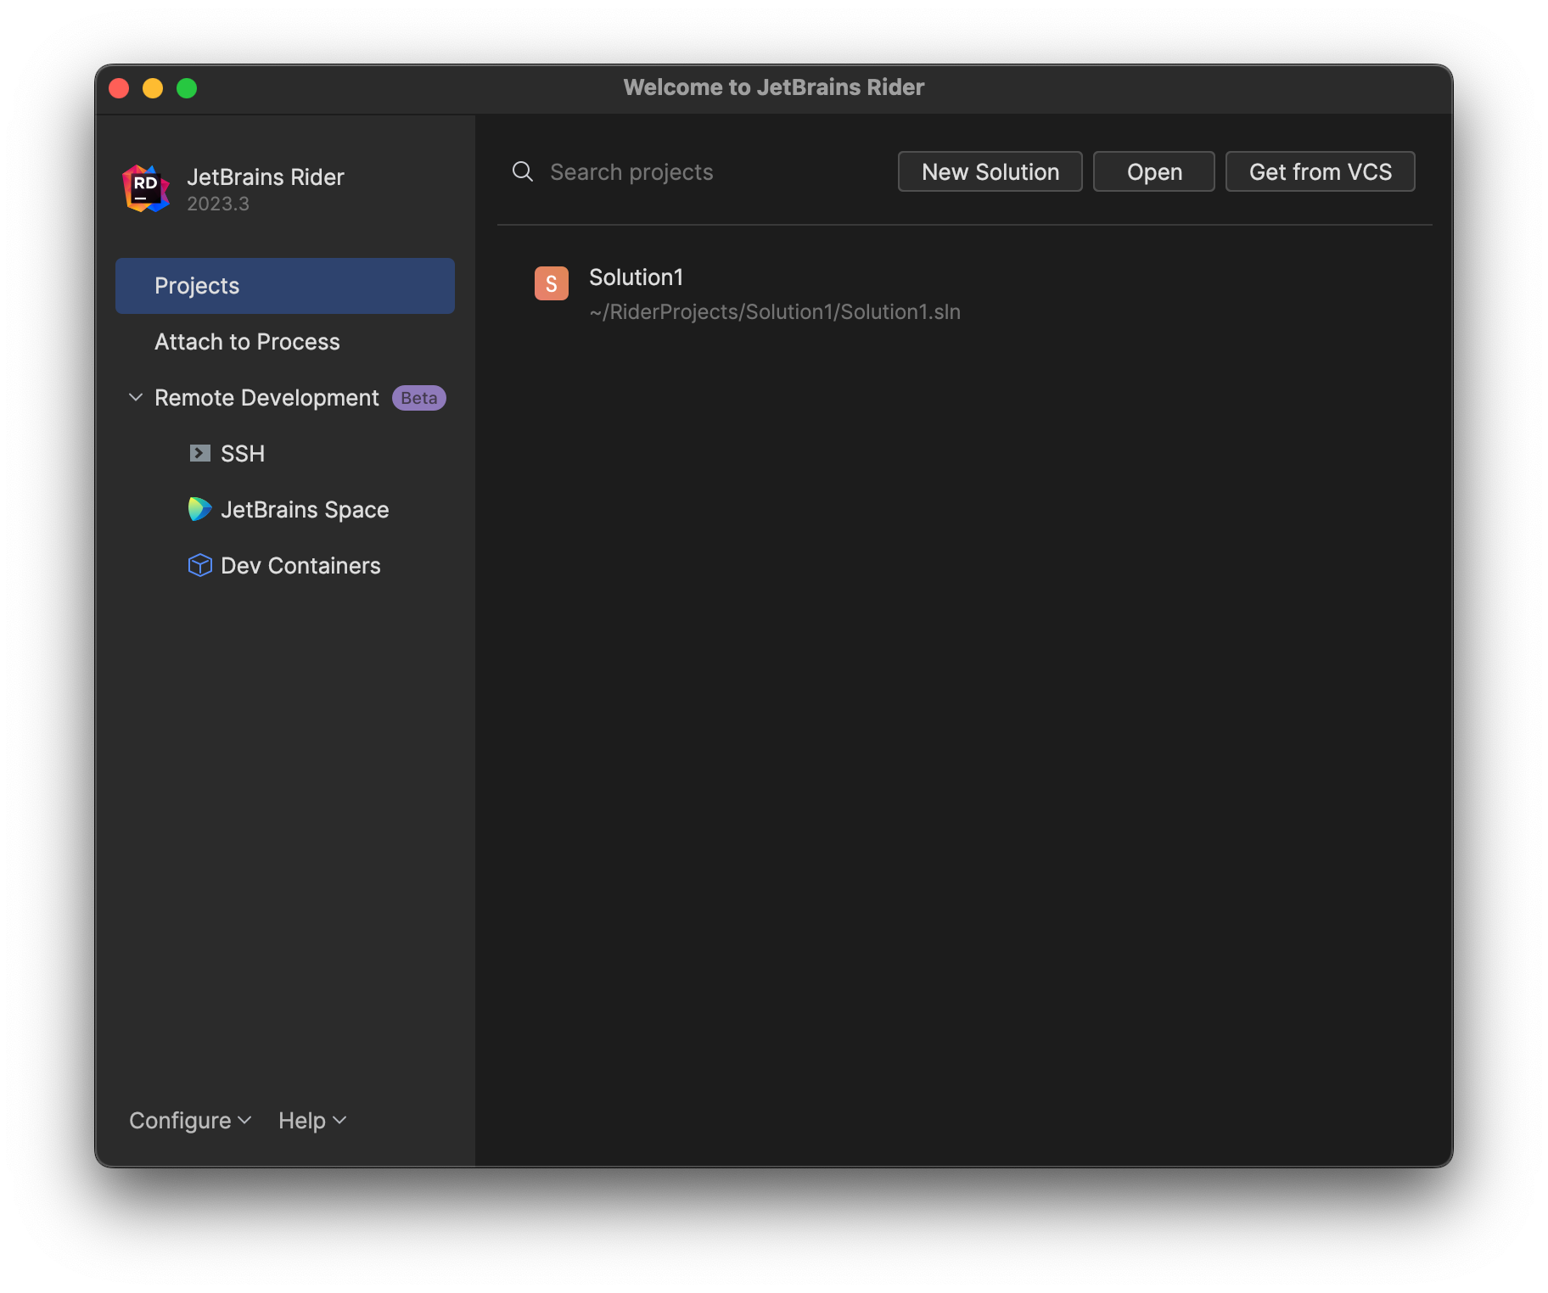Click the Solution1.sln path text
This screenshot has height=1293, width=1548.
(x=775, y=312)
